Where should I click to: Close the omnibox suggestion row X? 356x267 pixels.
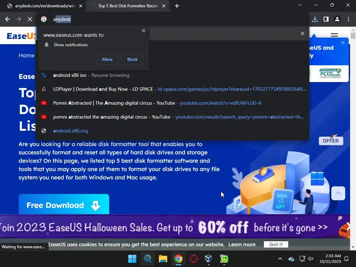pyautogui.click(x=302, y=34)
